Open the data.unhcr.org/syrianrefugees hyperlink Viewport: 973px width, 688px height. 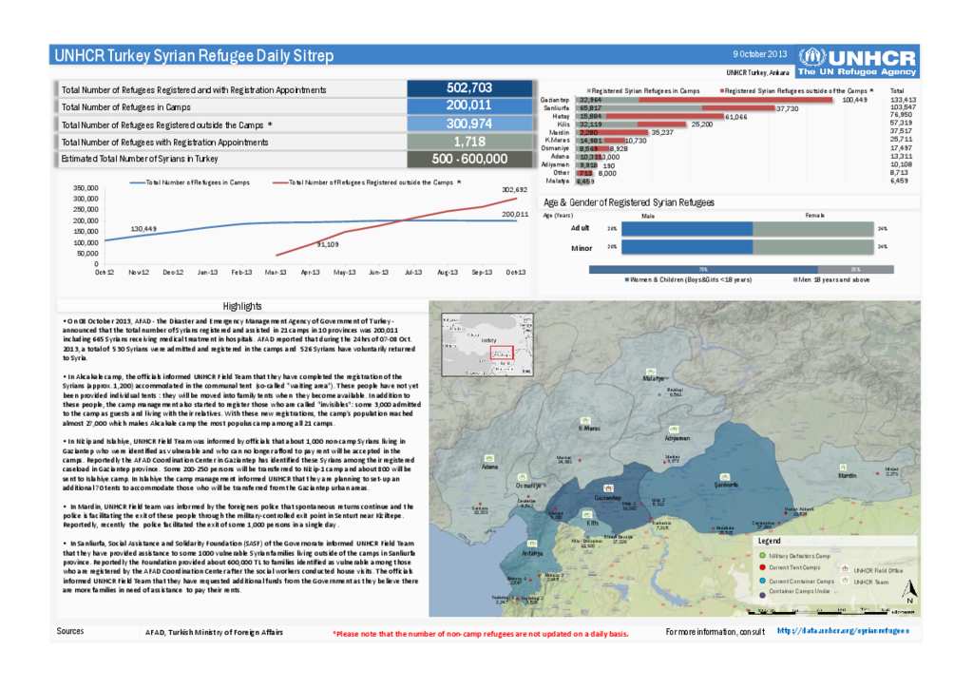[842, 631]
